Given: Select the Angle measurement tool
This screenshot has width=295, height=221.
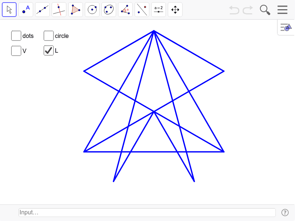Looking at the screenshot, I should pos(125,9).
